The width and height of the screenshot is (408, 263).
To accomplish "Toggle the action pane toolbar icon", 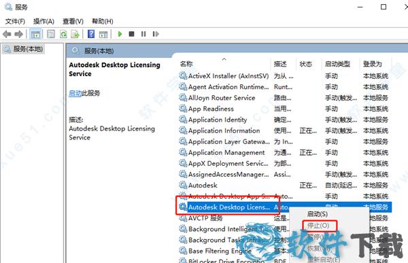I will coord(103,34).
